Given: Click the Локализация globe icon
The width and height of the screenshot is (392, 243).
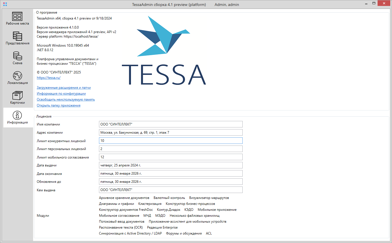Looking at the screenshot, I should pyautogui.click(x=18, y=76).
